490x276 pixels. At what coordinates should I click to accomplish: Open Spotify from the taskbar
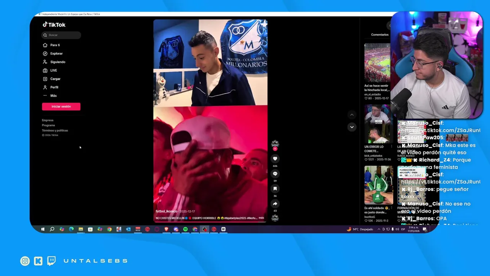185,229
